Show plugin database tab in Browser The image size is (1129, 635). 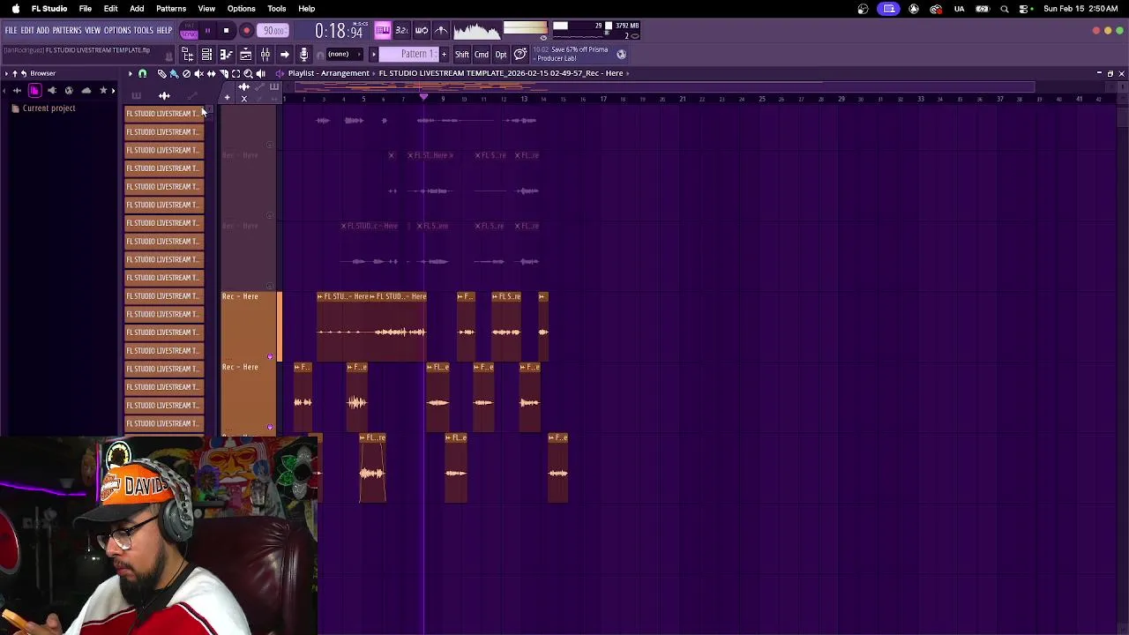tap(52, 91)
